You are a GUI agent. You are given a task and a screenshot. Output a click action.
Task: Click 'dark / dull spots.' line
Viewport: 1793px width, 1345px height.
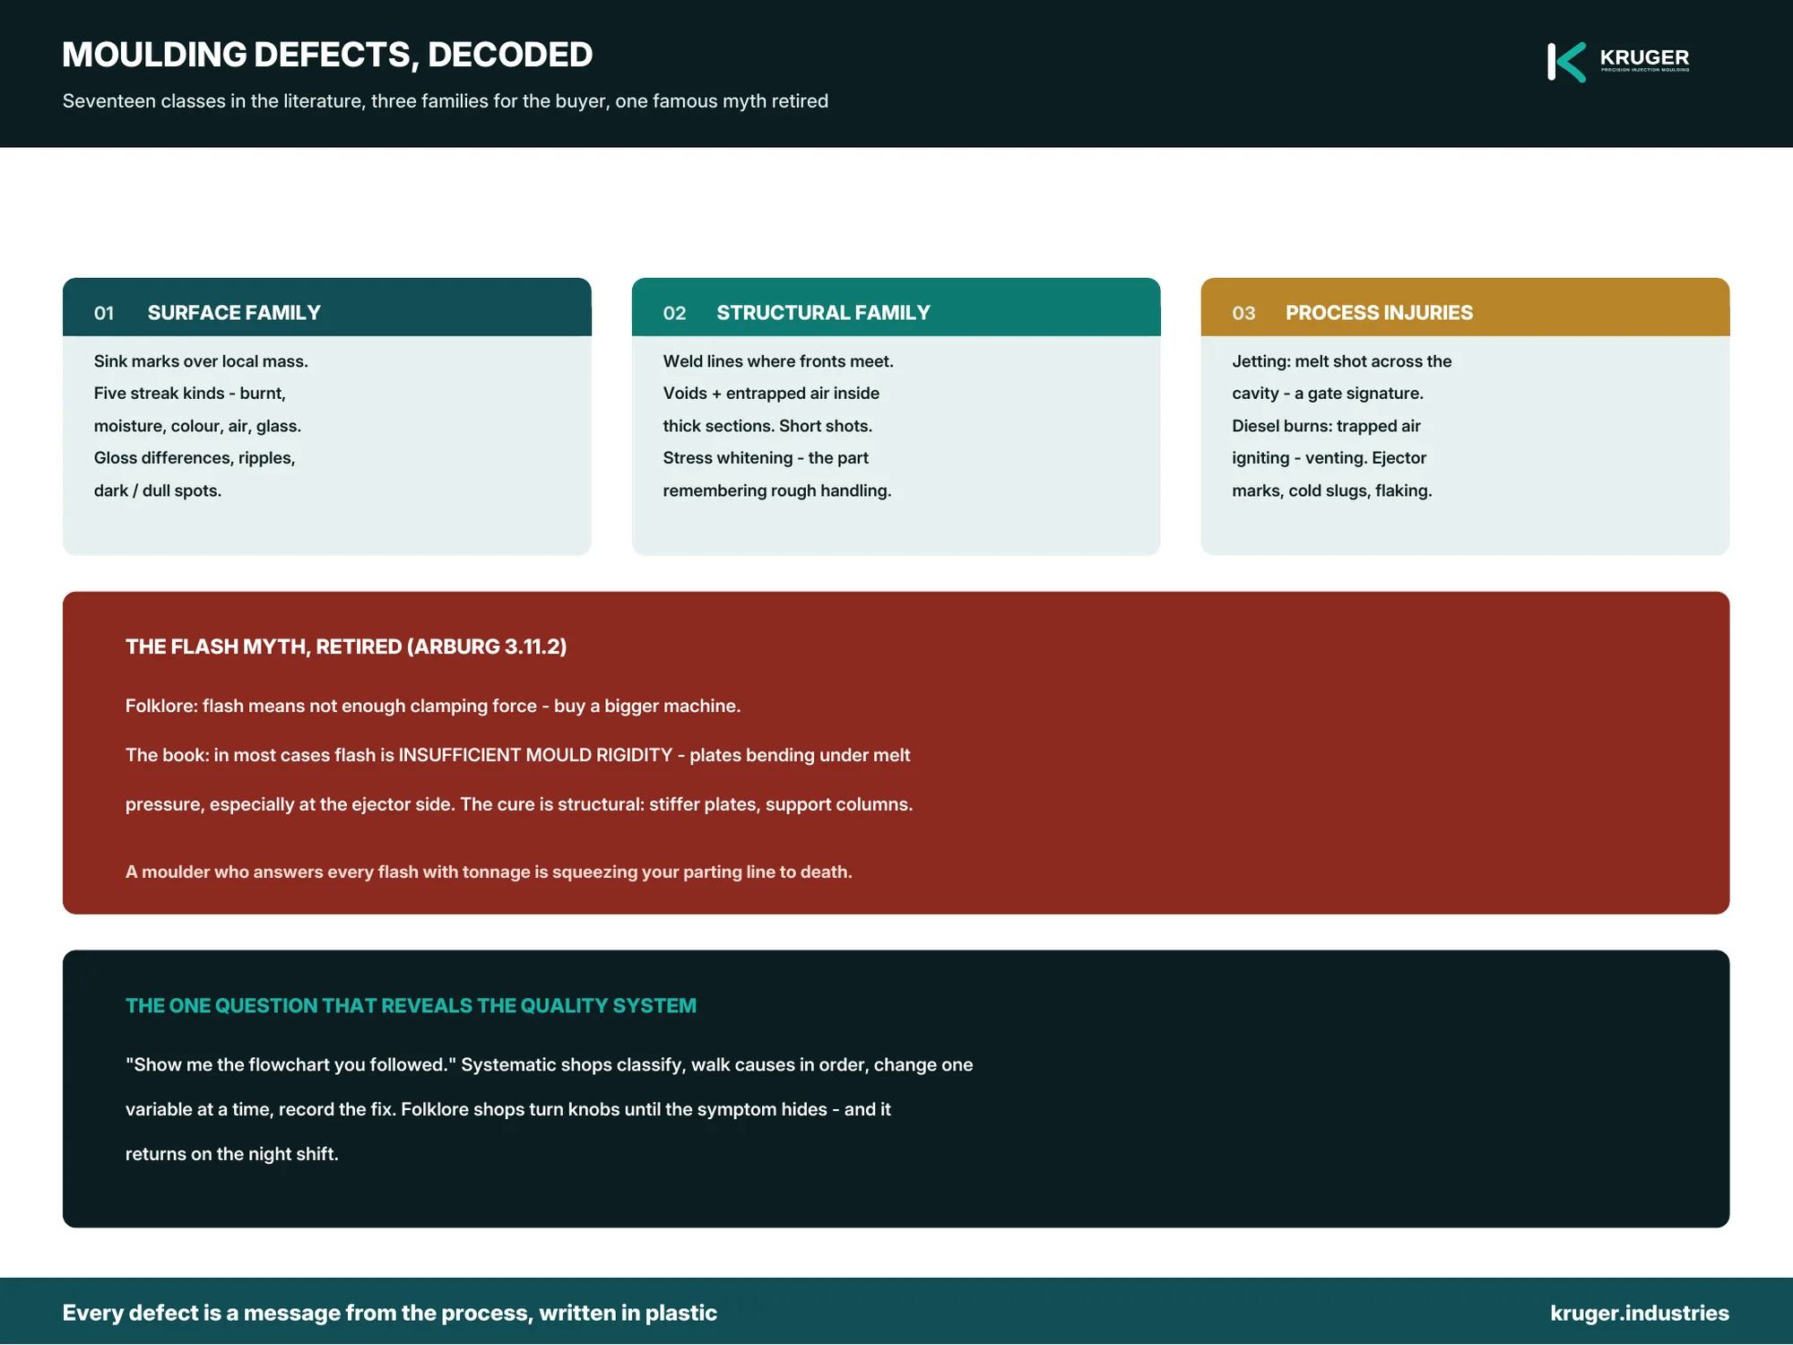157,490
